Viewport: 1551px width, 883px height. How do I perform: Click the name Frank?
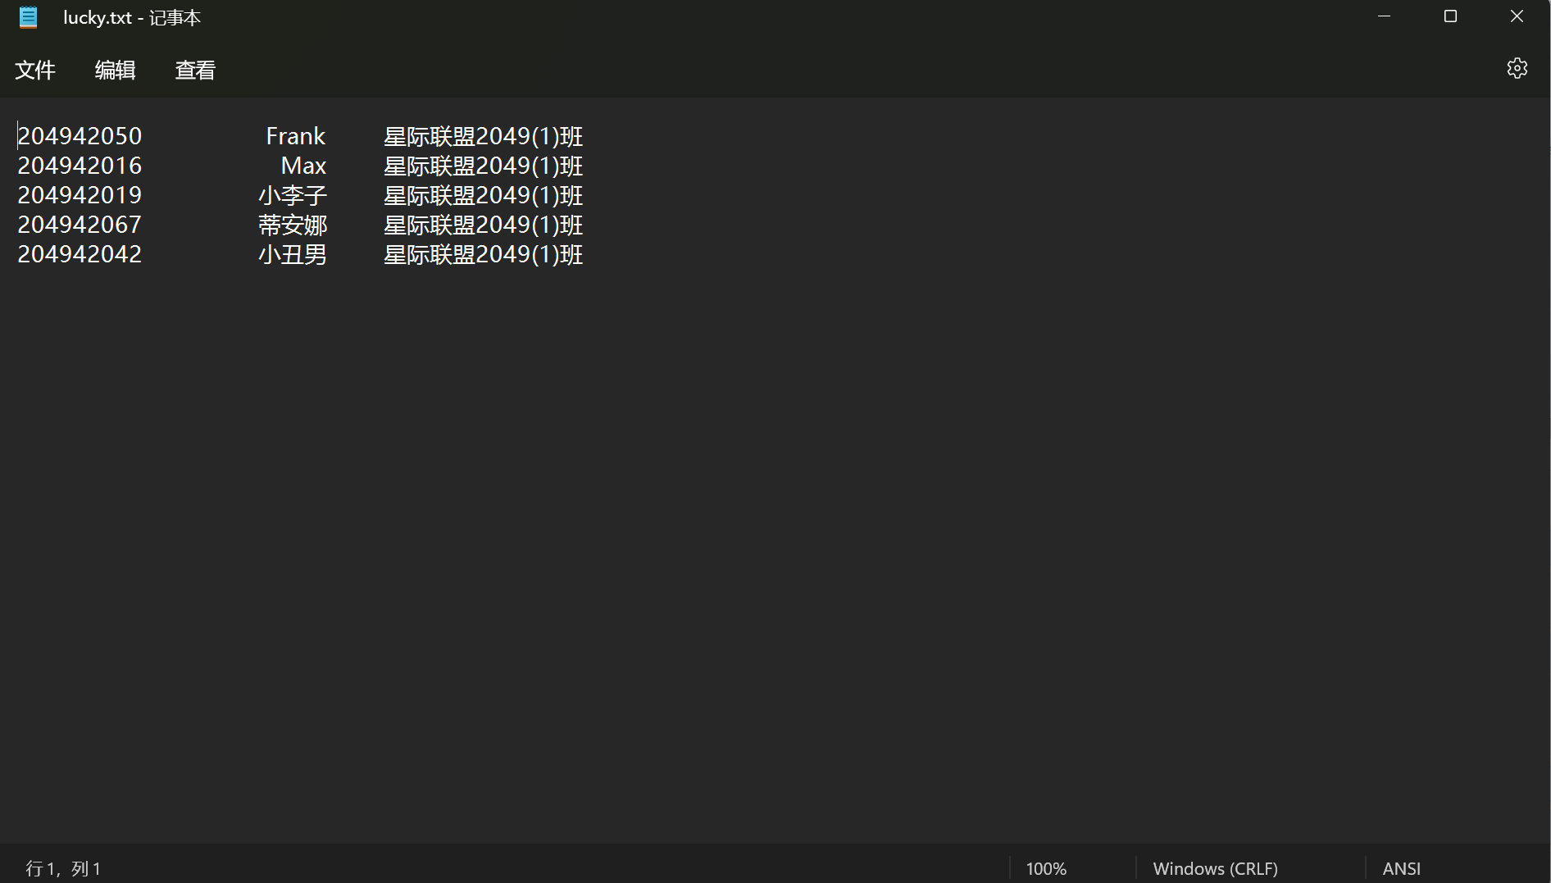(295, 136)
